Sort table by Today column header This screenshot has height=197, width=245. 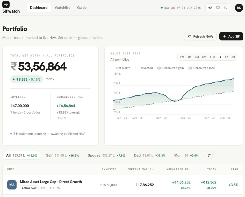click(212, 169)
